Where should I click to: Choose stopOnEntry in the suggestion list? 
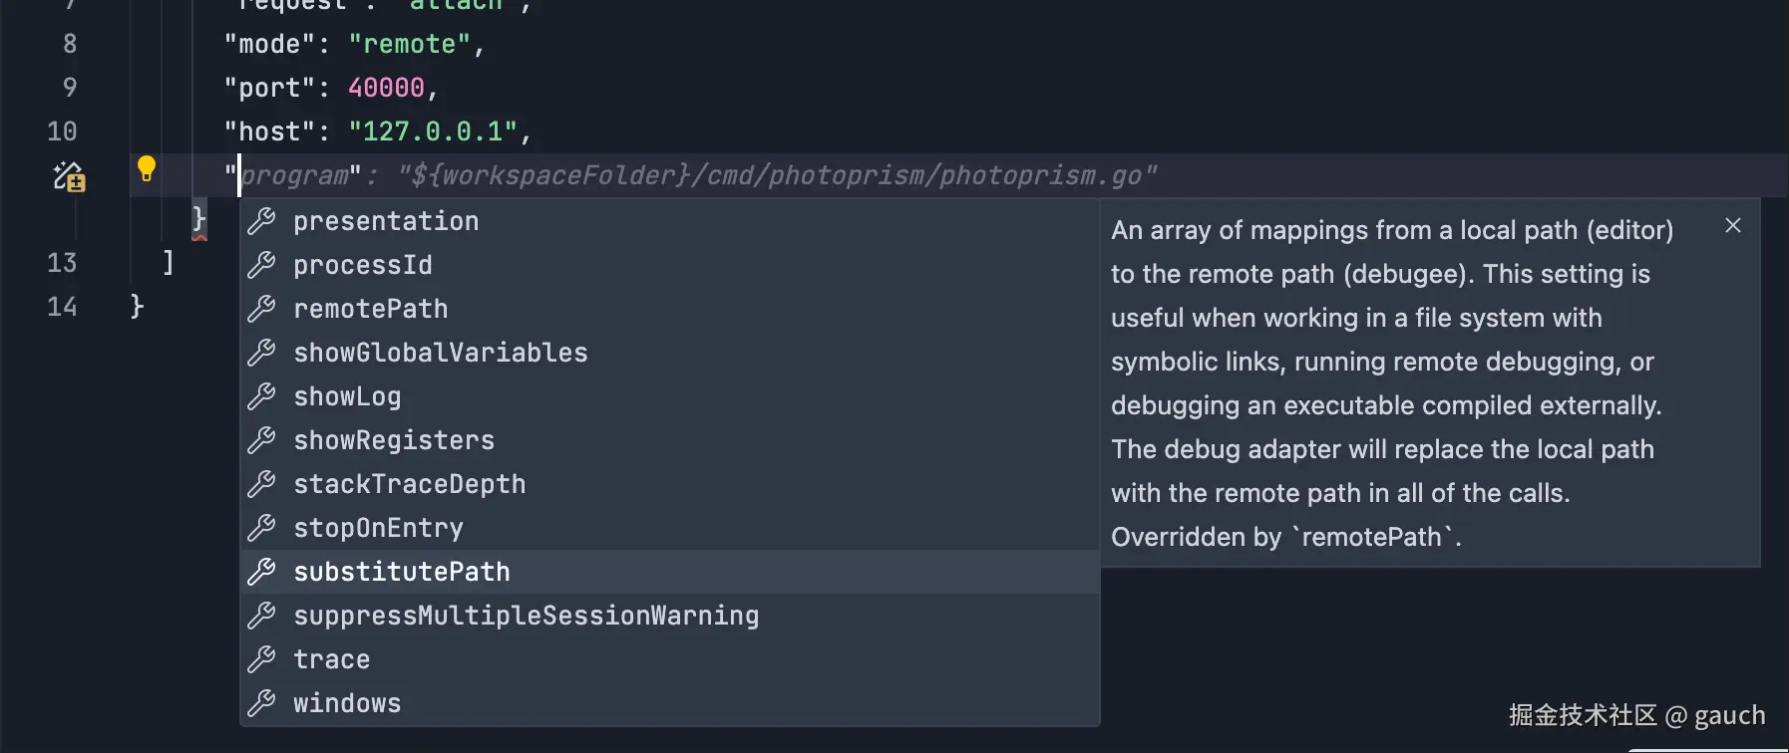[x=378, y=528]
